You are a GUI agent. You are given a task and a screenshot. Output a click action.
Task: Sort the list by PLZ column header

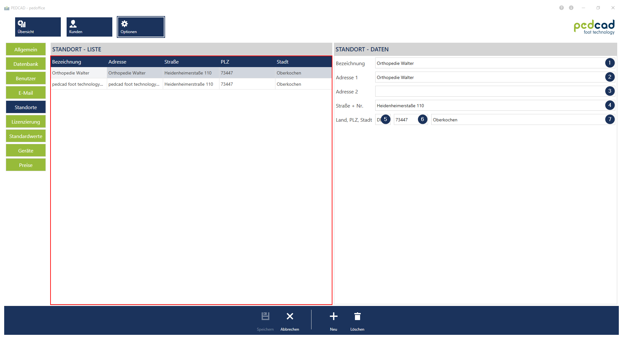225,62
